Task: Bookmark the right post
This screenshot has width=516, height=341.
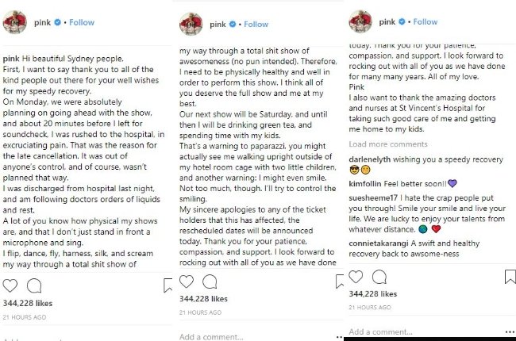Action: 510,277
